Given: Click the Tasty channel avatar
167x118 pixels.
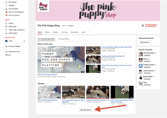Looking at the screenshot, I should 141,84.
